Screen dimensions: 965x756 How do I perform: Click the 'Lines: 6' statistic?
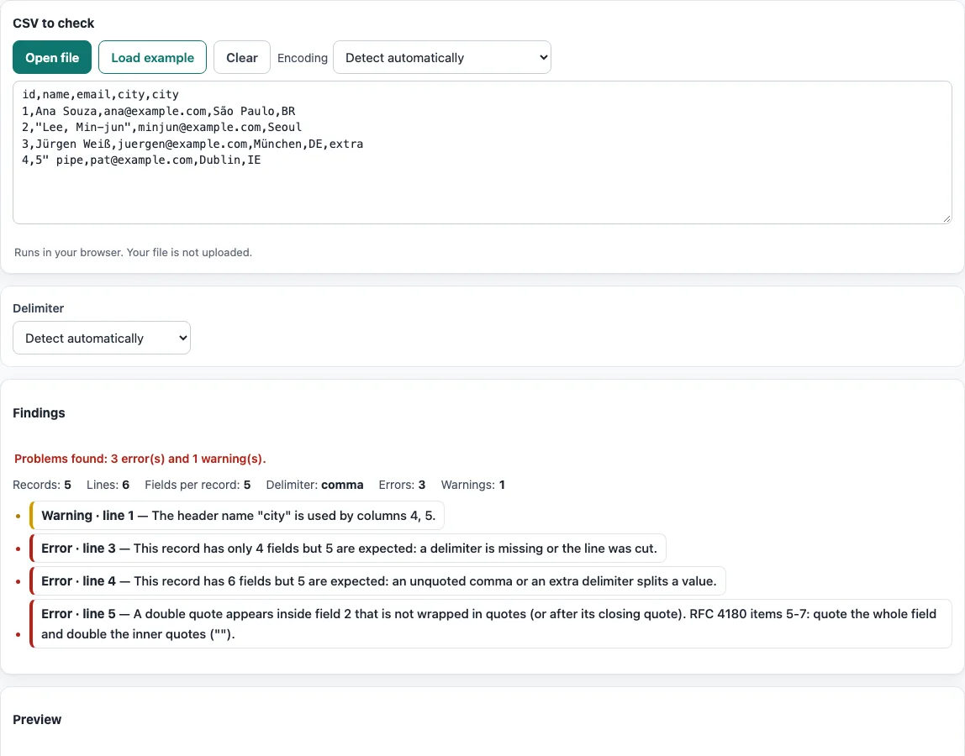tap(108, 485)
